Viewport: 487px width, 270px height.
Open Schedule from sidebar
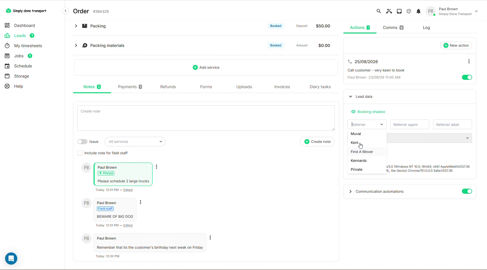click(x=23, y=66)
